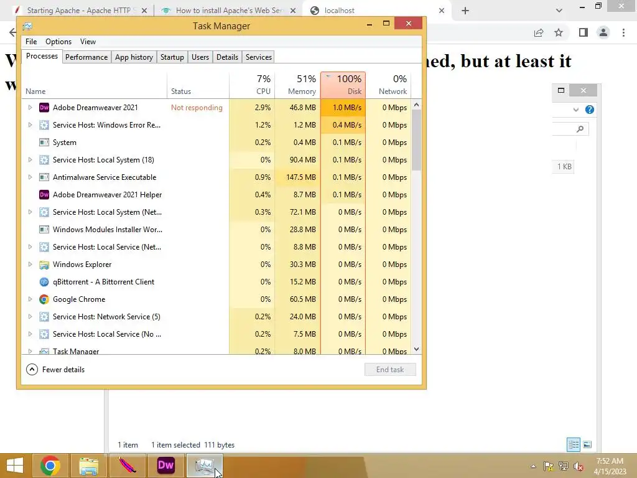Screen dimensions: 637x478
Task: Switch Explorer to large icons view
Action: pos(587,444)
